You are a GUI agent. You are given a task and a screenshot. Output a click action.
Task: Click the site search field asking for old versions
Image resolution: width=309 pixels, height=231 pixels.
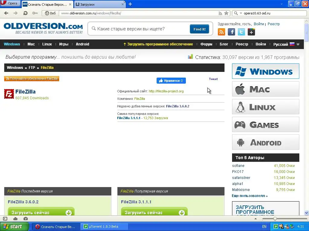[x=140, y=29]
